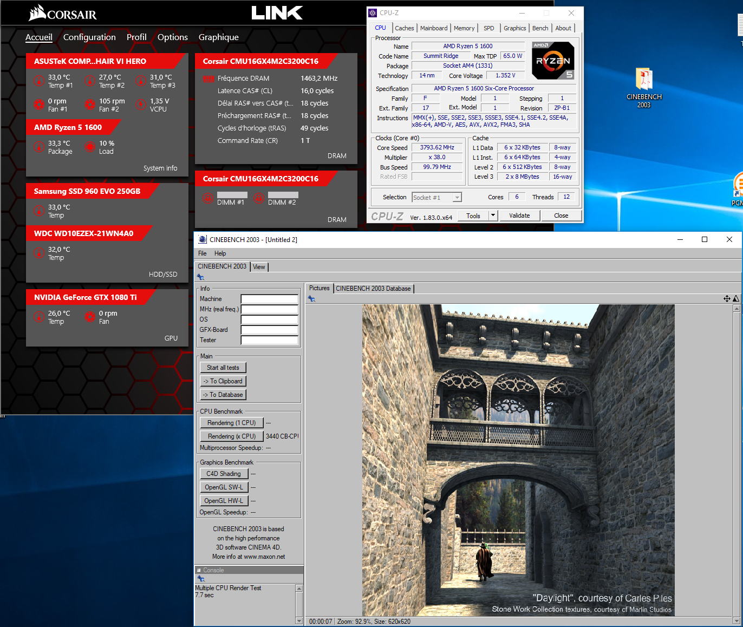
Task: Switch to the Mainboard tab in CPU-Z
Action: pyautogui.click(x=434, y=28)
